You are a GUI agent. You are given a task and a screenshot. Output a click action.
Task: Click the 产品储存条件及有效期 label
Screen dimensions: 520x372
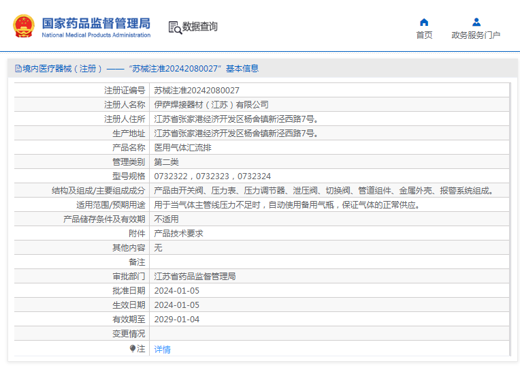pos(104,219)
